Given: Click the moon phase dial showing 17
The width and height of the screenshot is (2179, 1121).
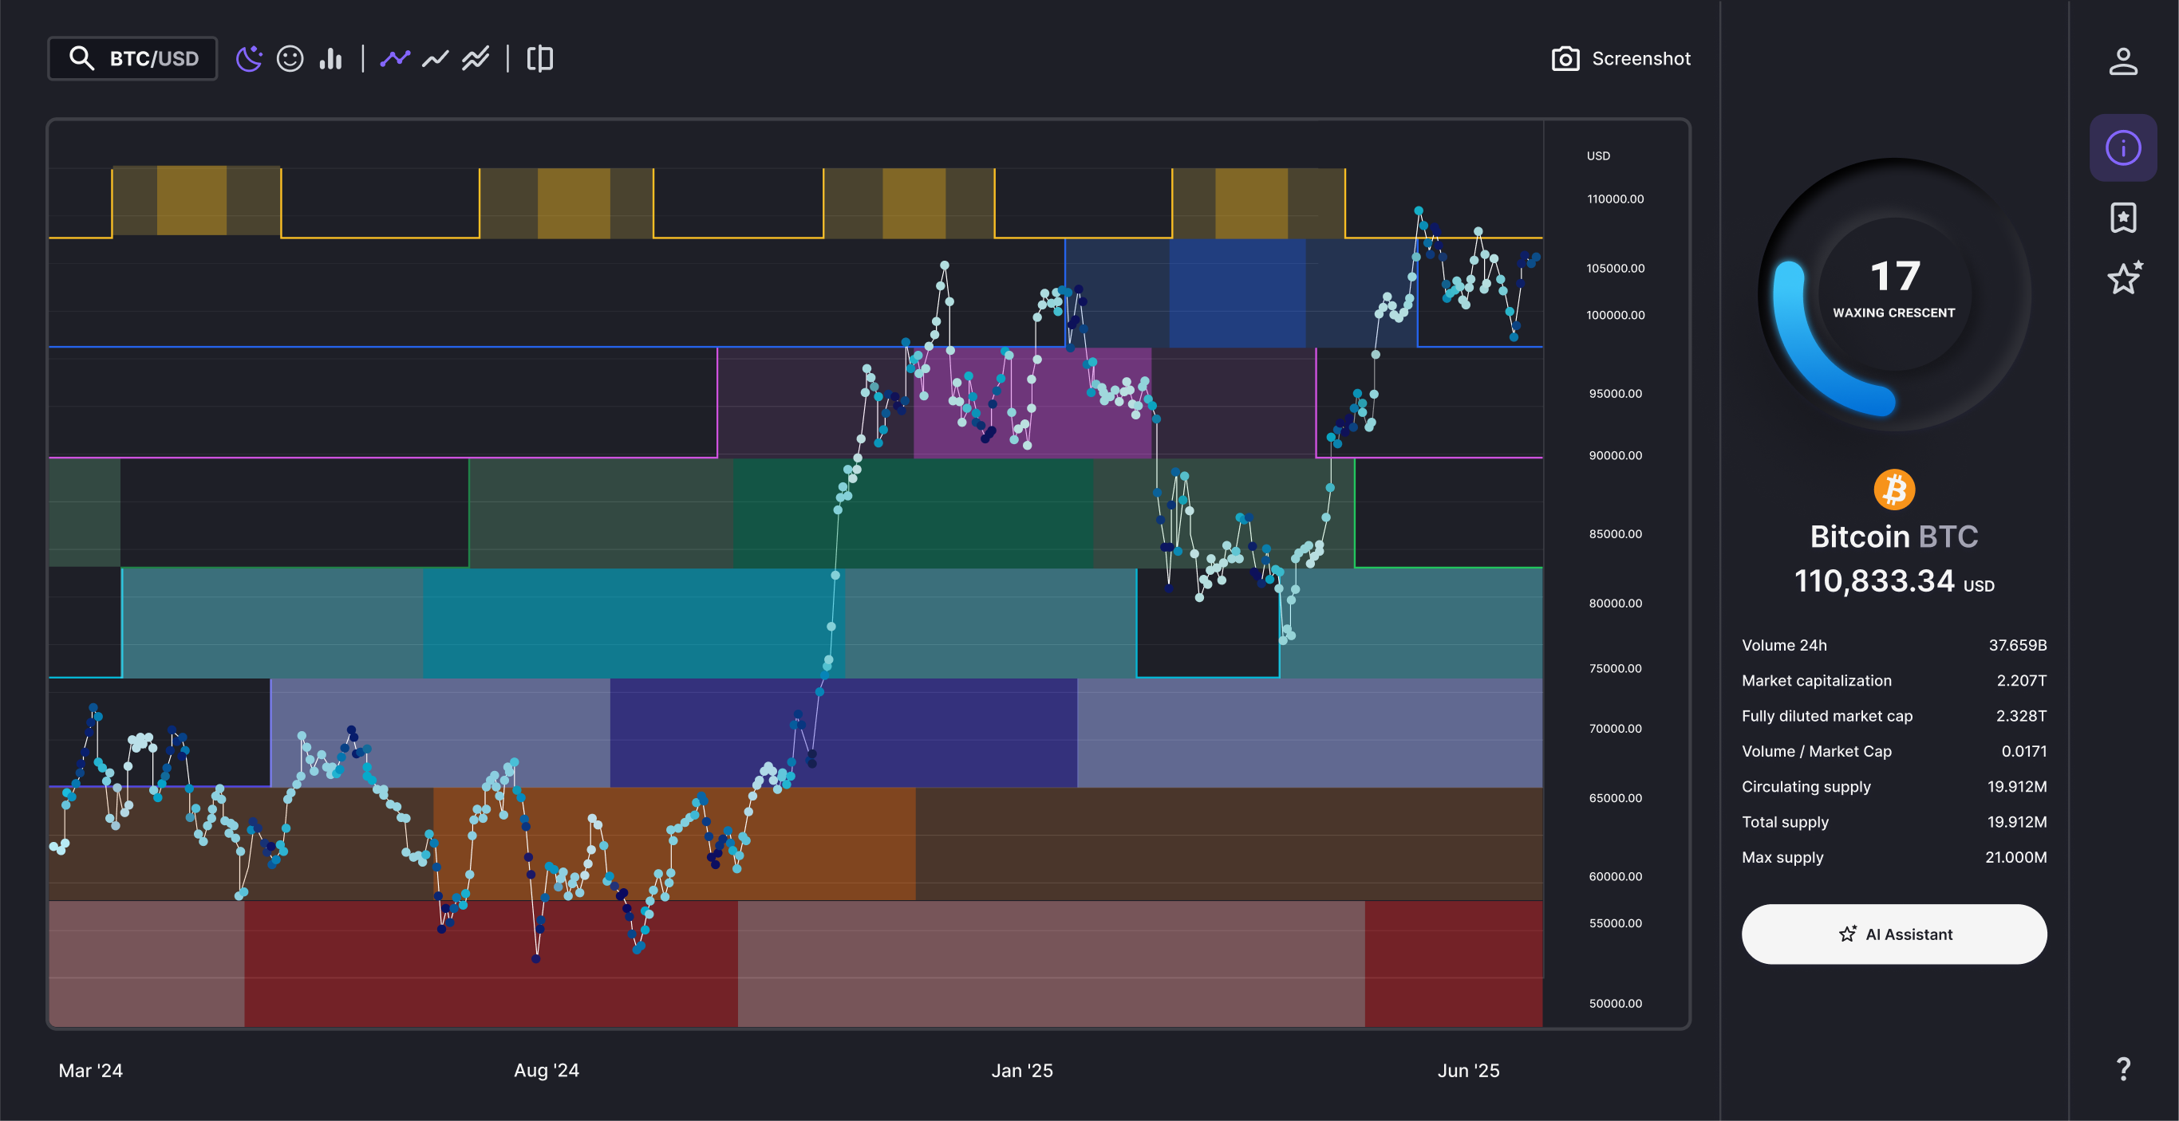Looking at the screenshot, I should pyautogui.click(x=1894, y=293).
